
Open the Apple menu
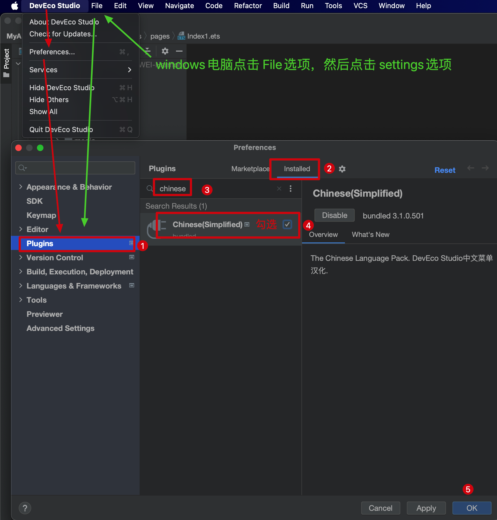coord(15,6)
